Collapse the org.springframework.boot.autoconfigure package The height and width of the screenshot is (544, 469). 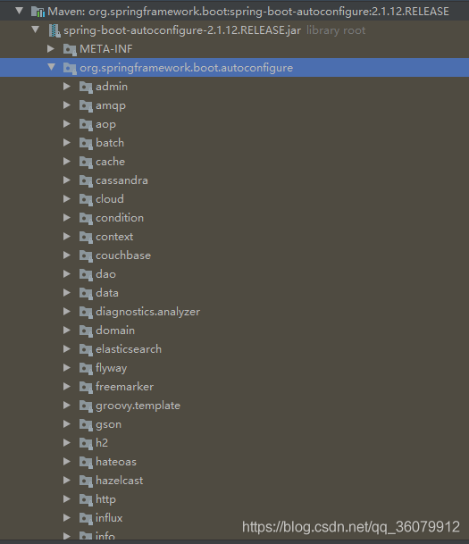pos(51,67)
